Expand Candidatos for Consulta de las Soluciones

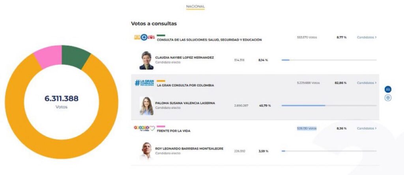point(367,38)
